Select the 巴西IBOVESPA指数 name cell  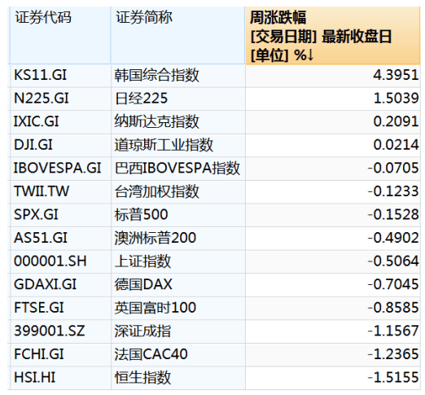(x=178, y=169)
